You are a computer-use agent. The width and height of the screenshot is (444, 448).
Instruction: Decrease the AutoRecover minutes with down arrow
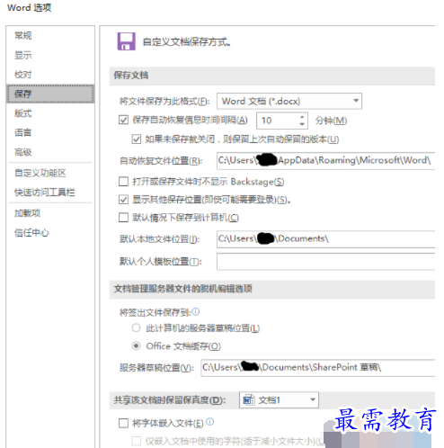pos(302,124)
